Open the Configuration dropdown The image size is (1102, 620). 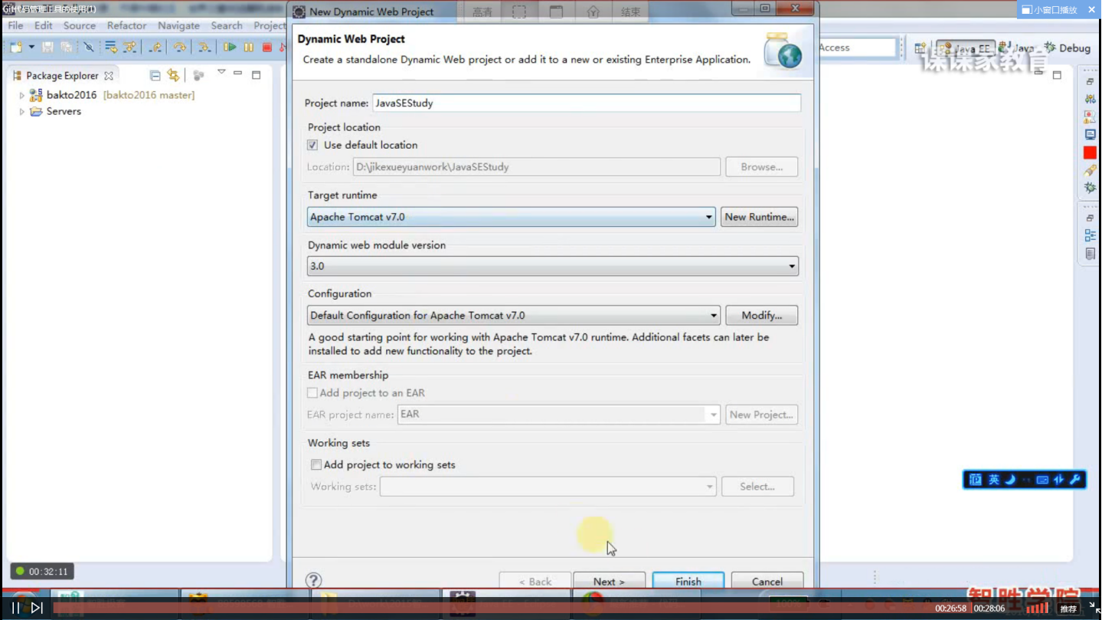pos(514,315)
